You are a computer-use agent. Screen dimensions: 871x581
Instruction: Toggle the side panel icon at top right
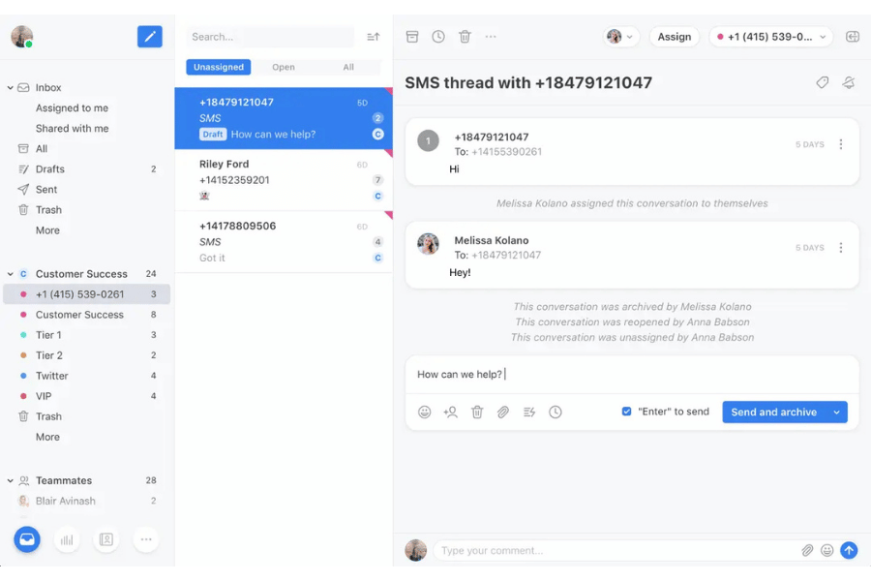tap(852, 37)
